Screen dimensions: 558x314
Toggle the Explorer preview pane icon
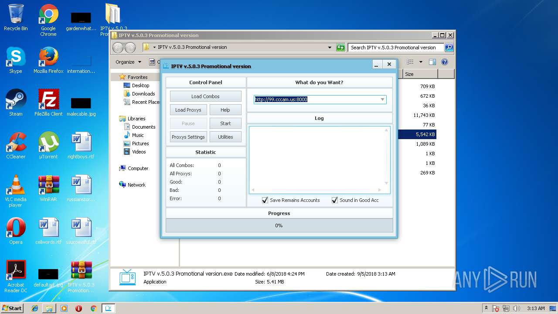pyautogui.click(x=432, y=62)
